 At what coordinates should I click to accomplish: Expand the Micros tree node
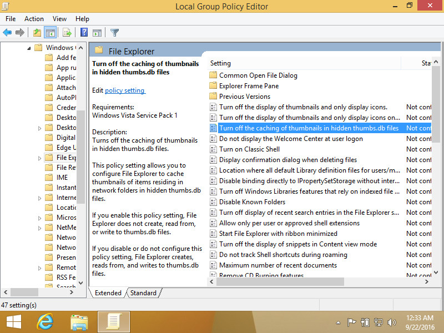39,218
